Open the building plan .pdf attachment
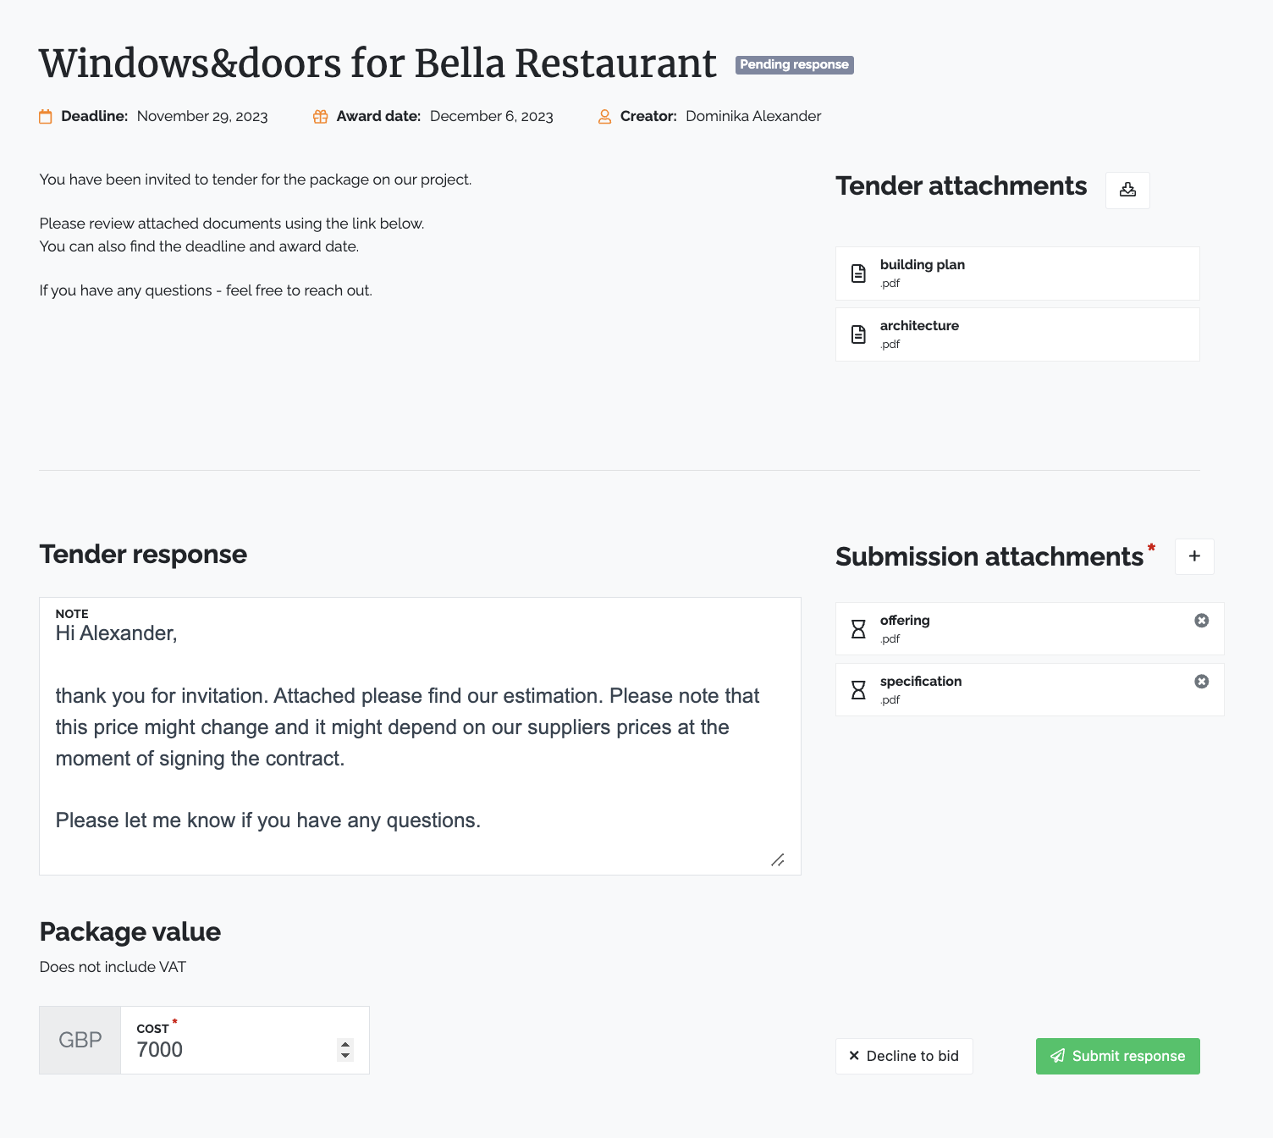 pyautogui.click(x=1017, y=273)
